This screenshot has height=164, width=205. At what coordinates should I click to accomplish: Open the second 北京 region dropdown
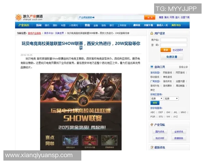171,98
